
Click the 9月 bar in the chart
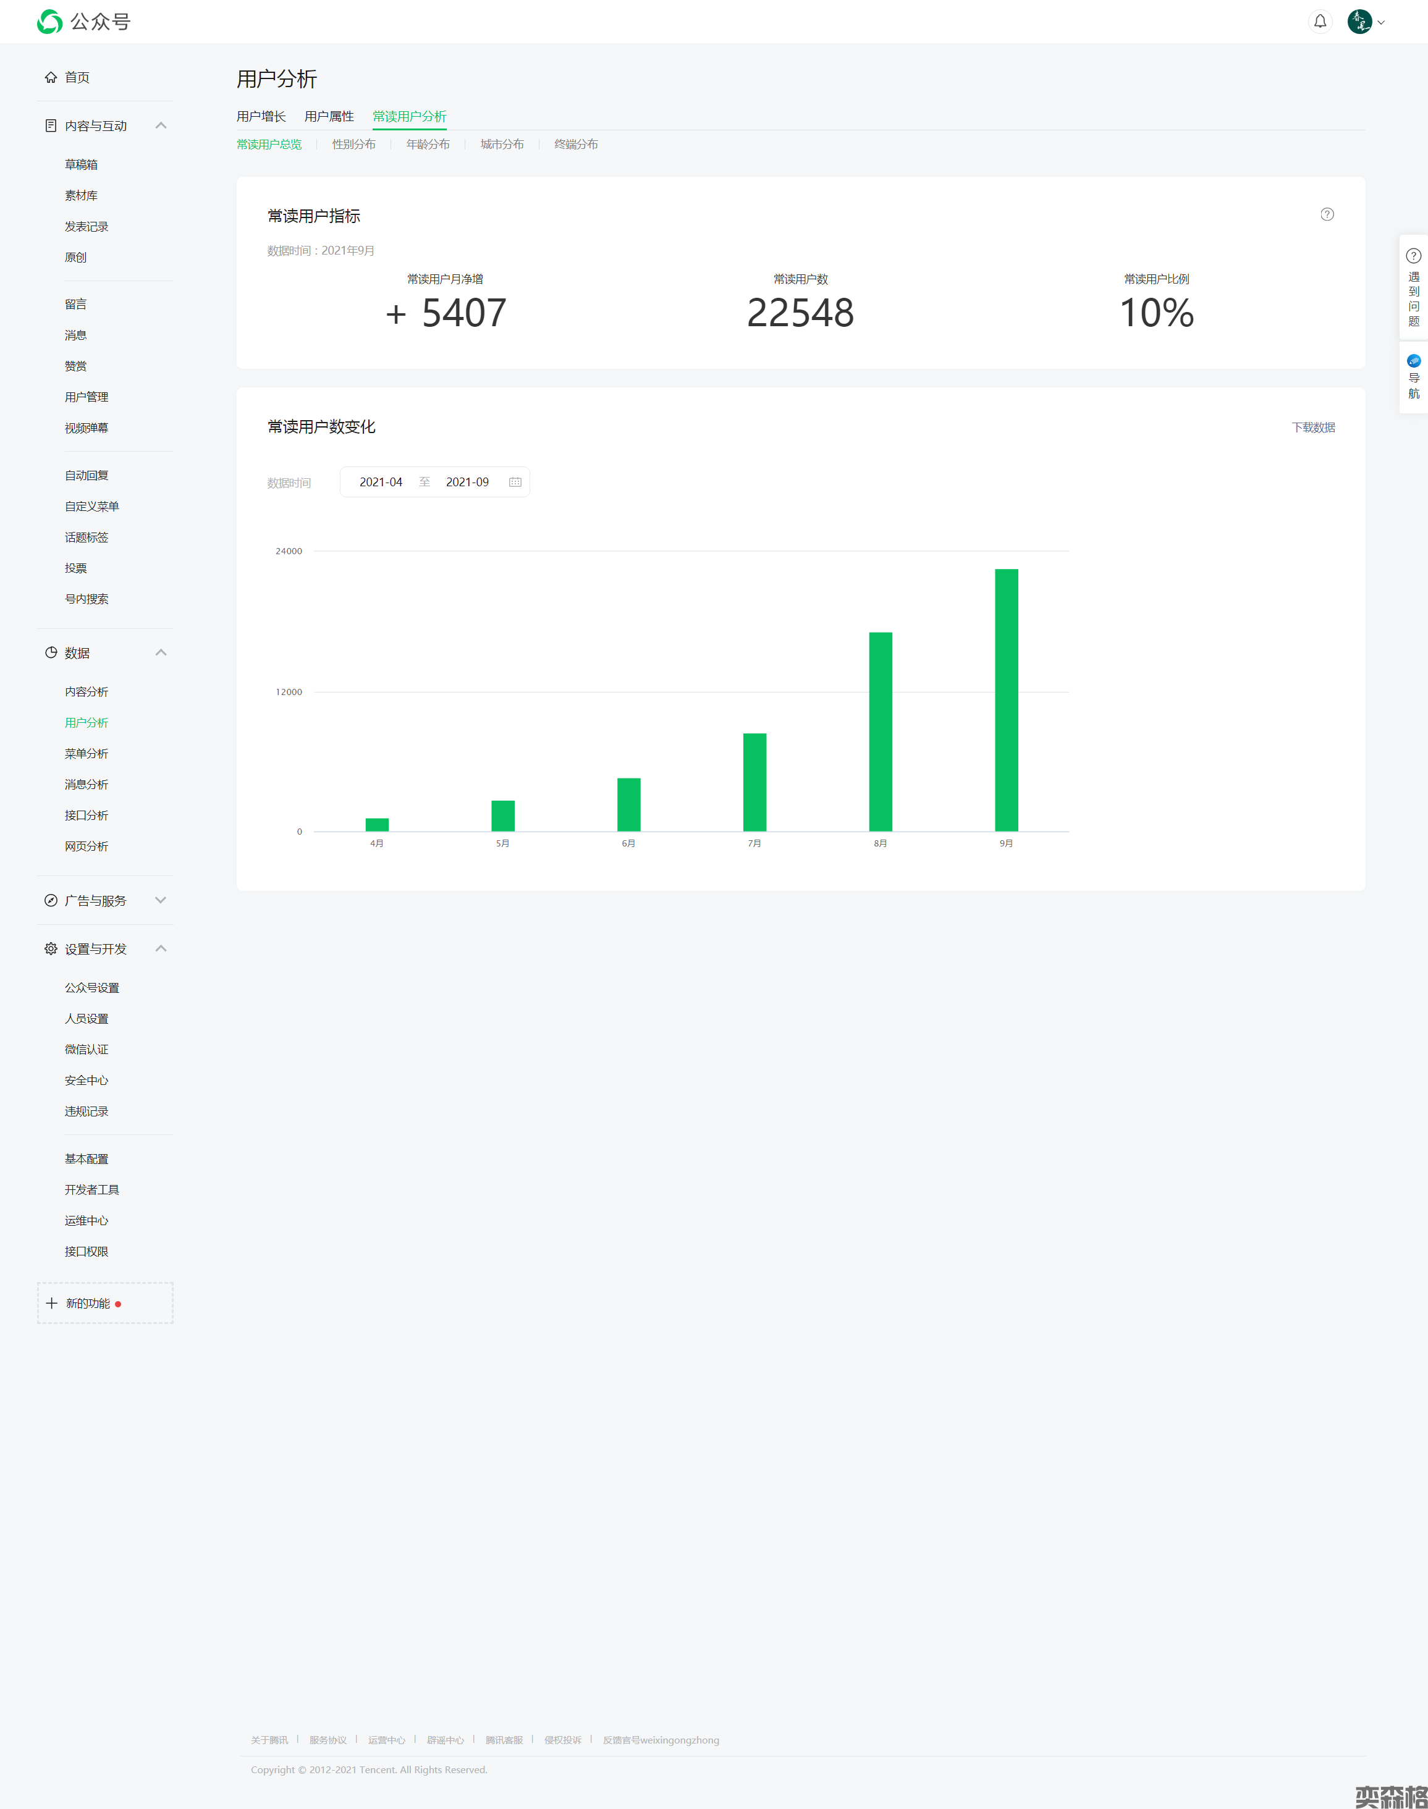(1006, 701)
